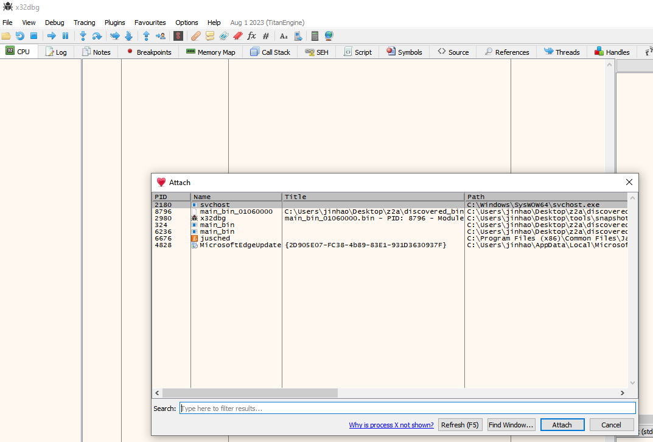Open the Debug menu
Viewport: 653px width, 442px height.
click(54, 23)
